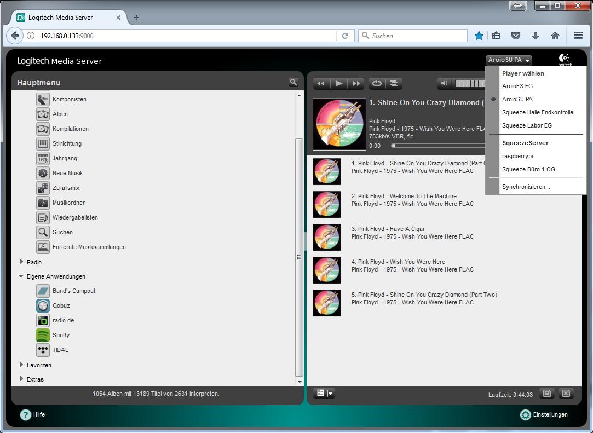The height and width of the screenshot is (433, 593).
Task: Bookmark the page with the star icon
Action: pyautogui.click(x=479, y=36)
